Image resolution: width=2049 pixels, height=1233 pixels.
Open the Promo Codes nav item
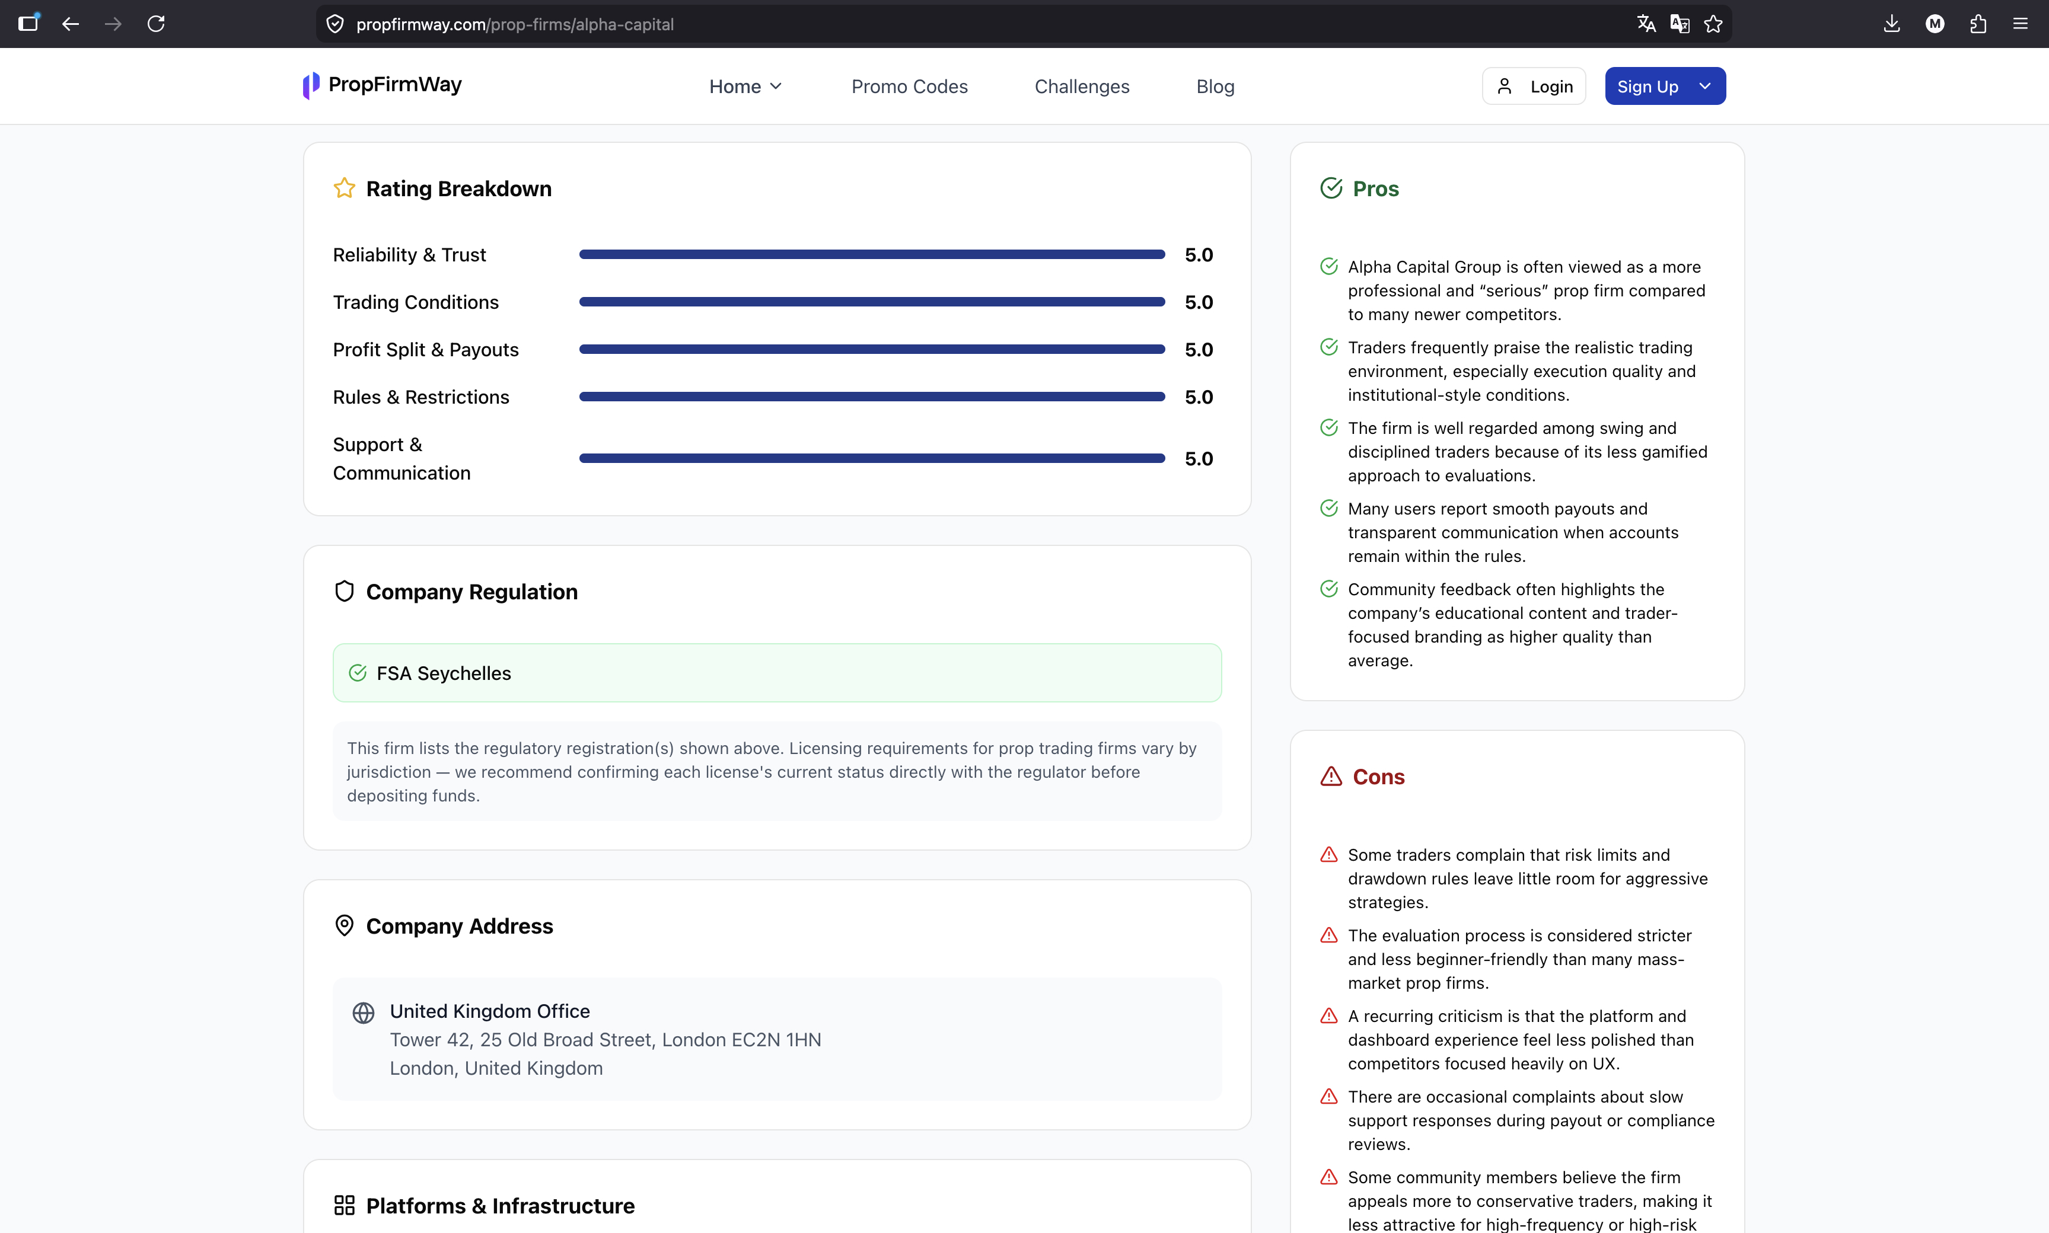coord(909,87)
